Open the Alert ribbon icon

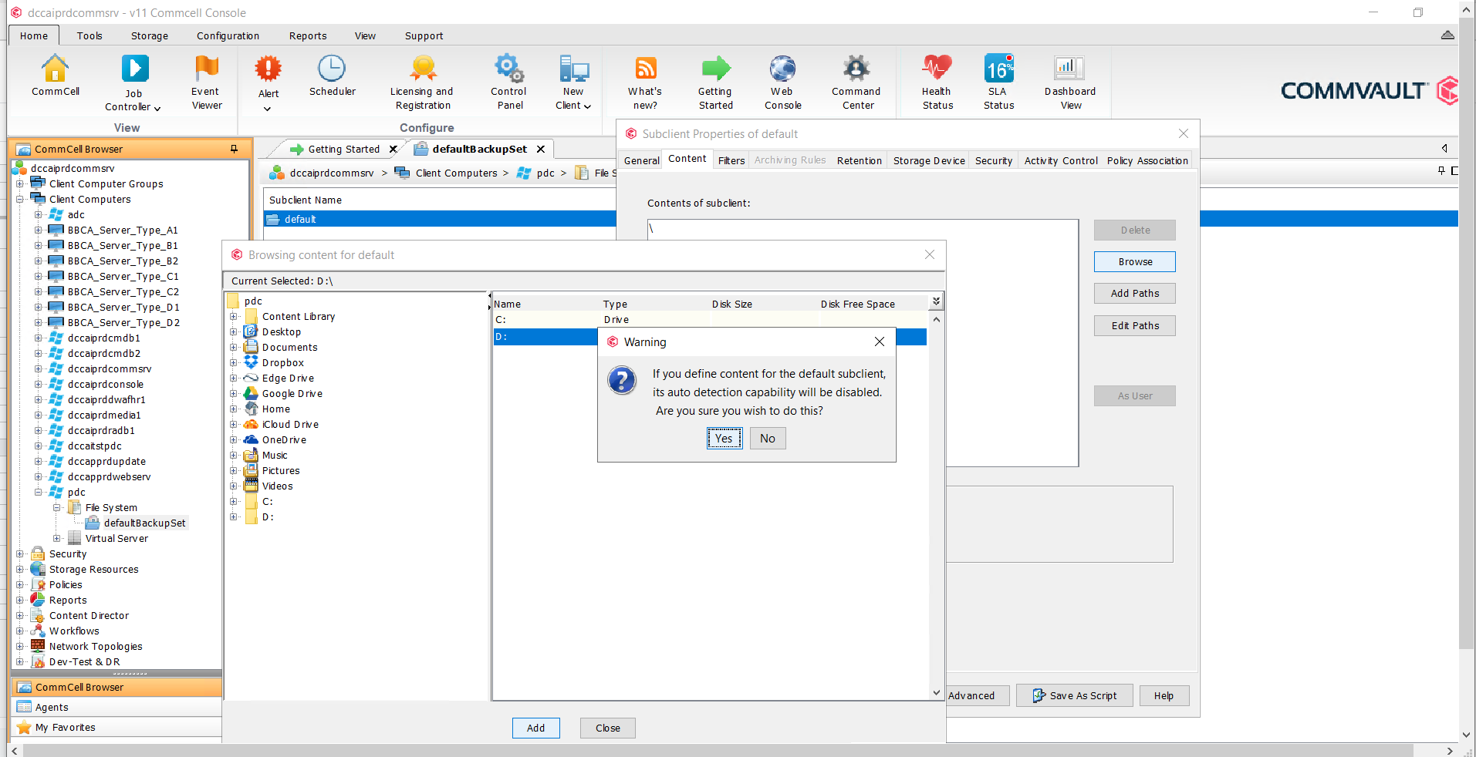[x=269, y=76]
